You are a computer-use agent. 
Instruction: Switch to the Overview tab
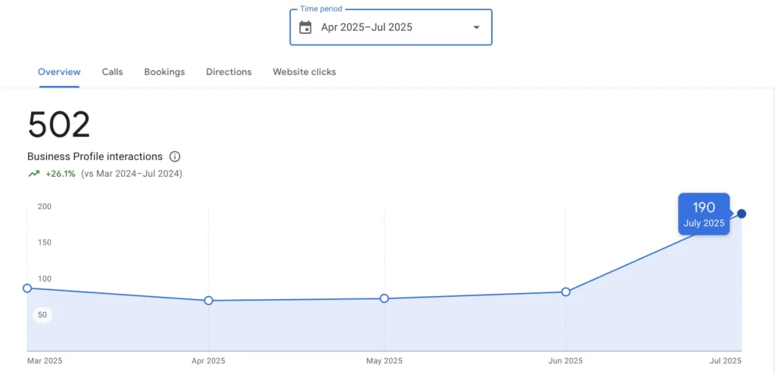59,72
